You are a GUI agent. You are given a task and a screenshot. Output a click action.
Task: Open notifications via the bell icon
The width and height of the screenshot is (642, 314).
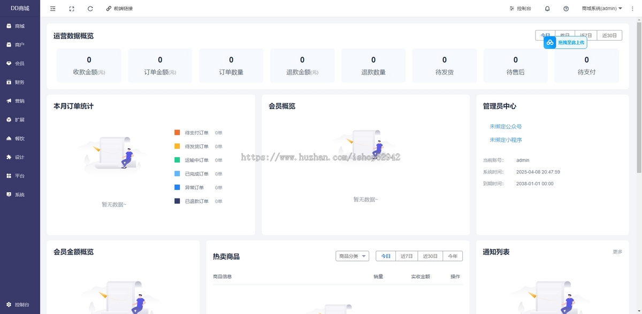547,9
